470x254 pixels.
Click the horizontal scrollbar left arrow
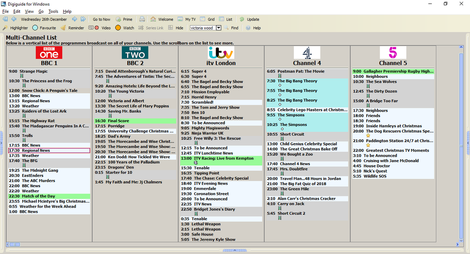coord(8,244)
